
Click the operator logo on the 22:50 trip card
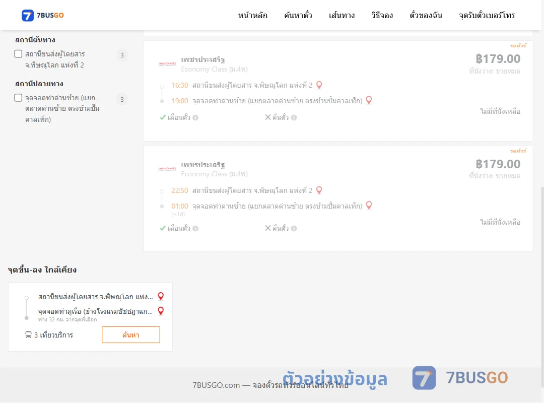[167, 169]
